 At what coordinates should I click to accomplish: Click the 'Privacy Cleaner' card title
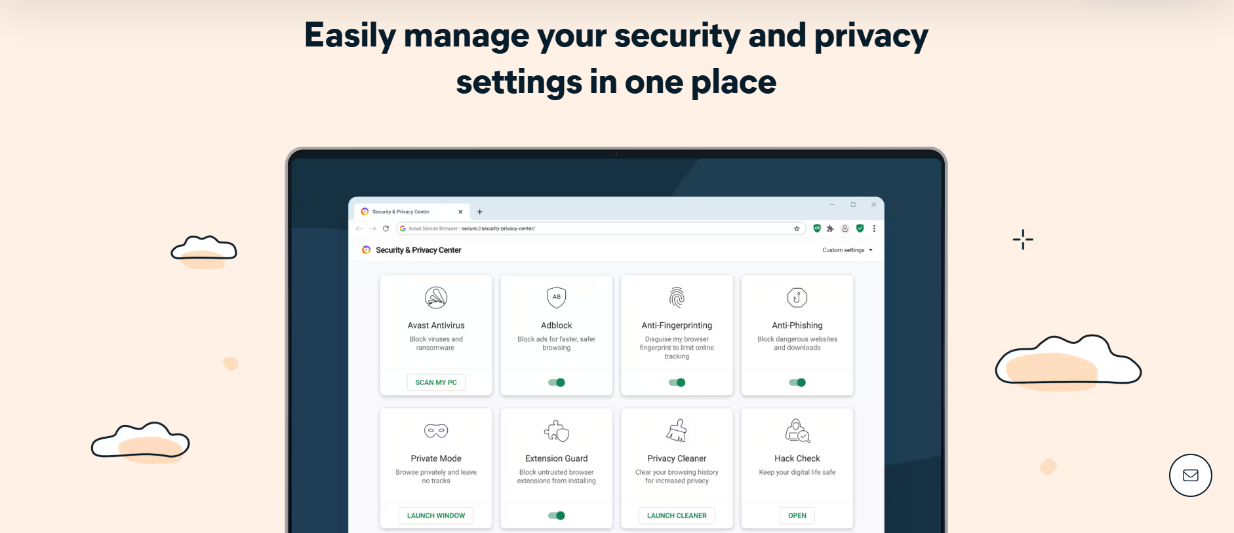point(677,458)
